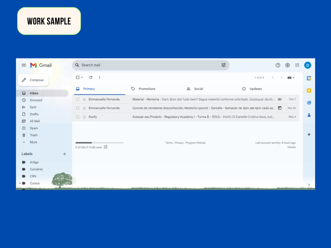Check the Material - Mentoria email checkbox
The width and height of the screenshot is (331, 248).
[x=78, y=99]
